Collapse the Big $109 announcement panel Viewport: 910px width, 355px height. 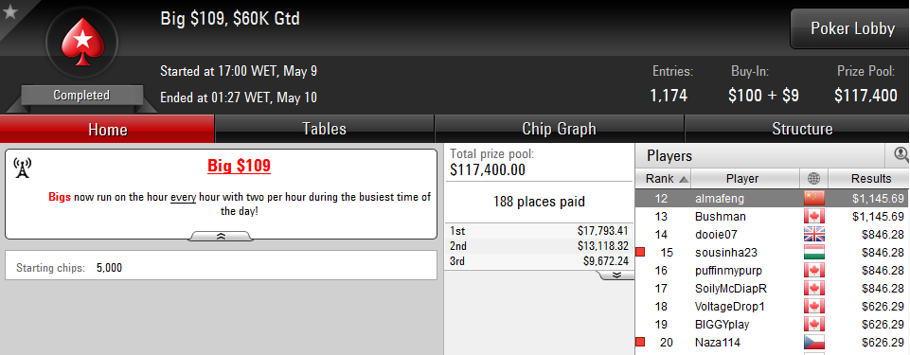pos(221,236)
